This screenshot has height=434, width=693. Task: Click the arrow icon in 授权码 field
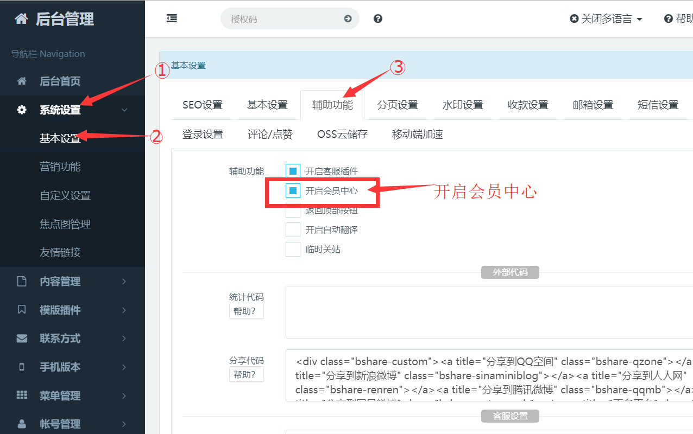[348, 19]
